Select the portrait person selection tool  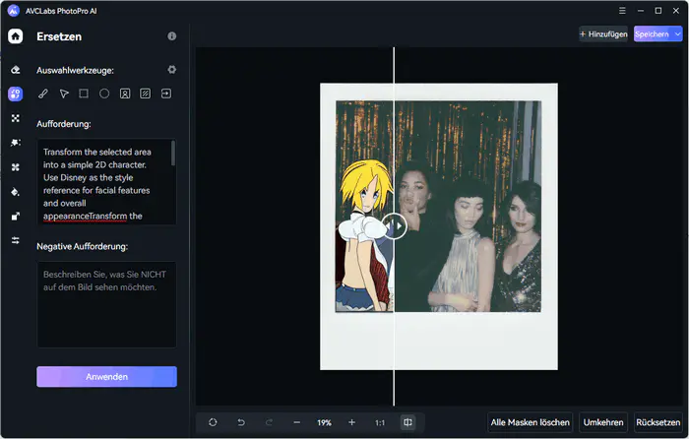[125, 94]
